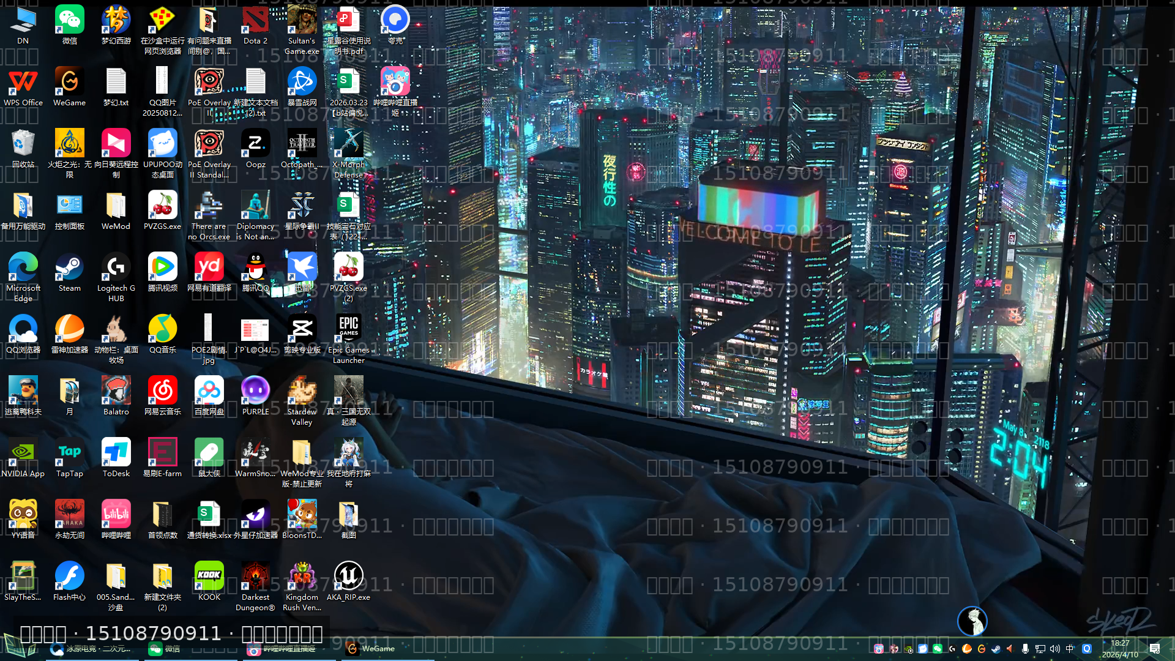
Task: Open the system volume control in the tray
Action: click(x=1055, y=649)
